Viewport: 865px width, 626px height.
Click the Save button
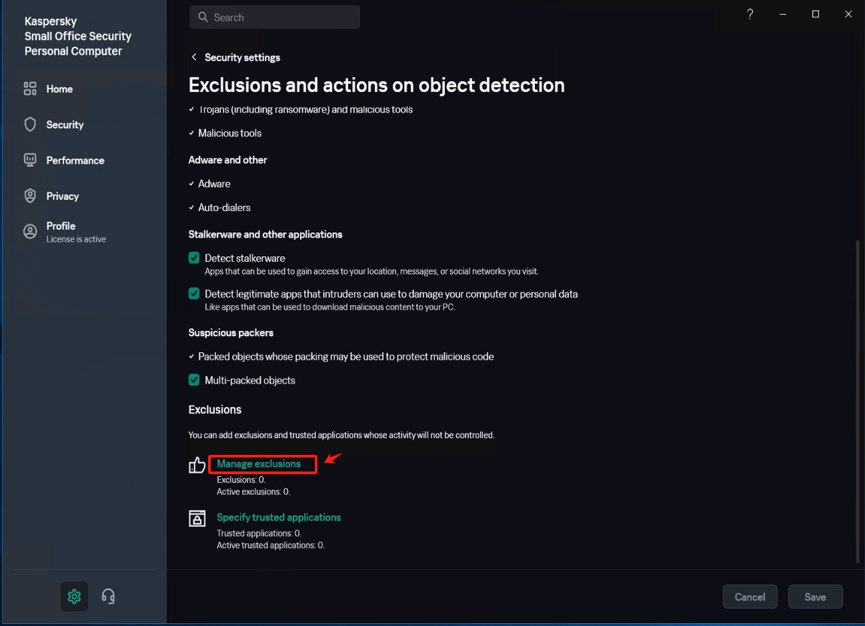[x=815, y=597]
